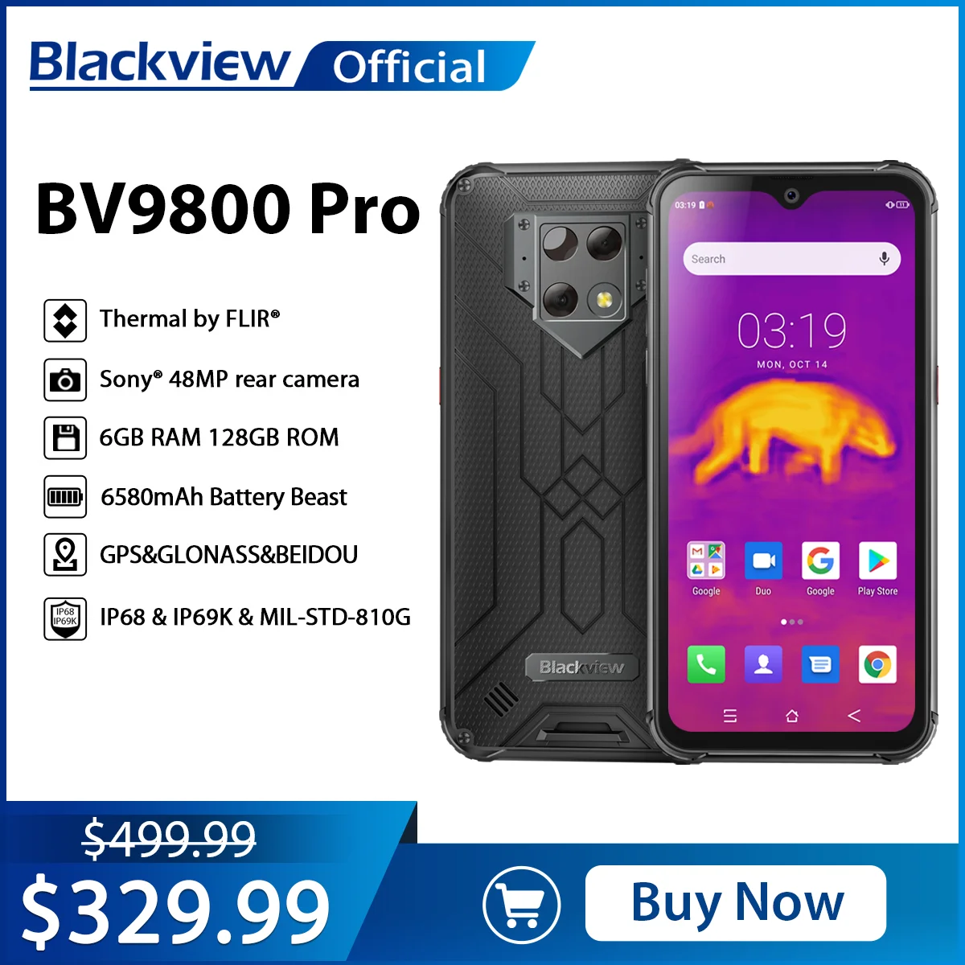The image size is (965, 965).
Task: Click the battery icon beside 6580mAh
Action: pyautogui.click(x=65, y=497)
